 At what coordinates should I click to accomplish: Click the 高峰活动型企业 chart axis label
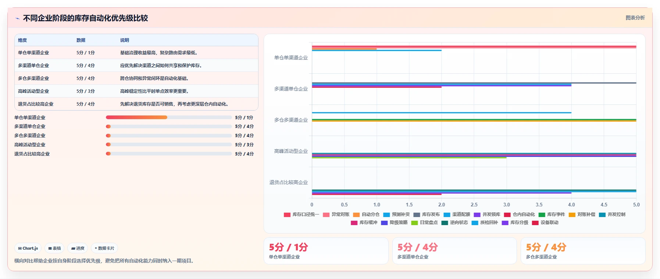click(x=291, y=151)
